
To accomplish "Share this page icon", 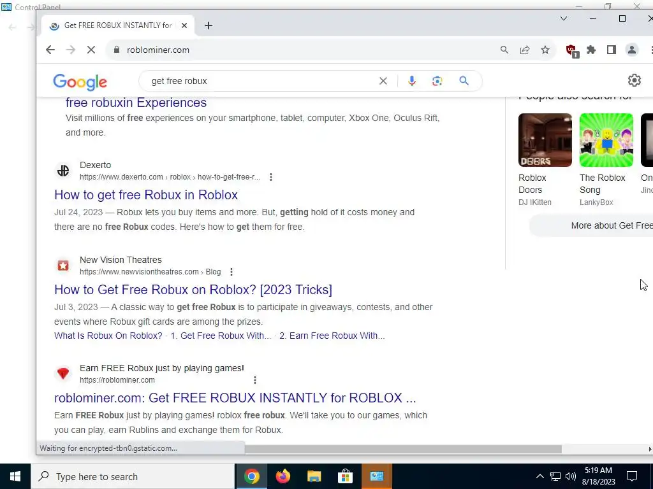I will coord(525,50).
